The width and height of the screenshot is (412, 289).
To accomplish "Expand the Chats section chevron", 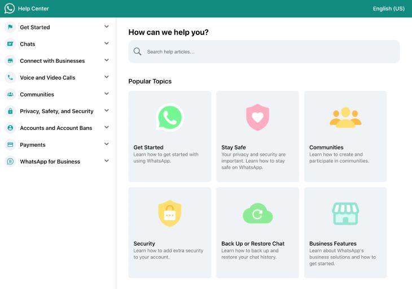I will [x=107, y=43].
